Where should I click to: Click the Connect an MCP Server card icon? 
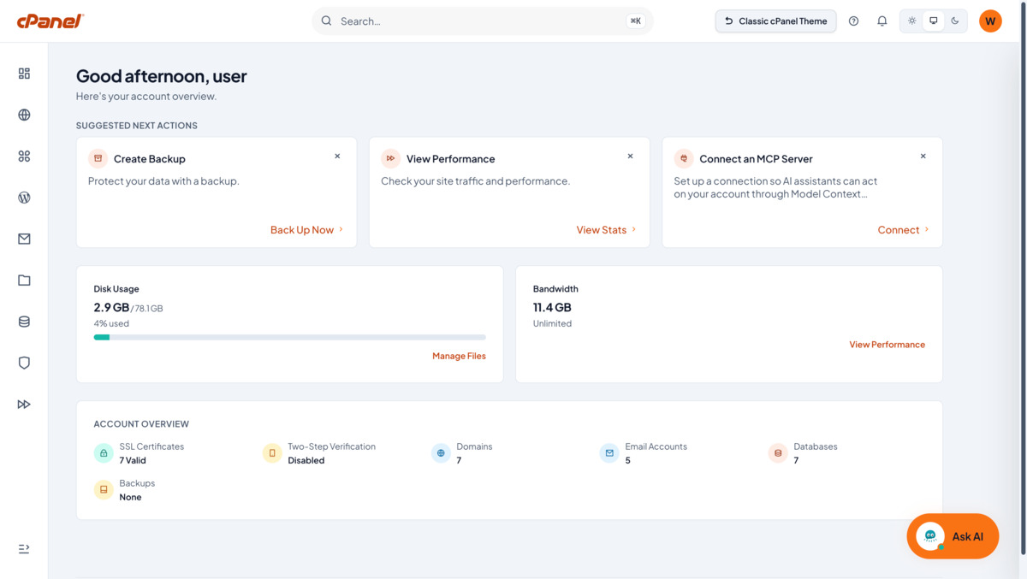click(684, 158)
